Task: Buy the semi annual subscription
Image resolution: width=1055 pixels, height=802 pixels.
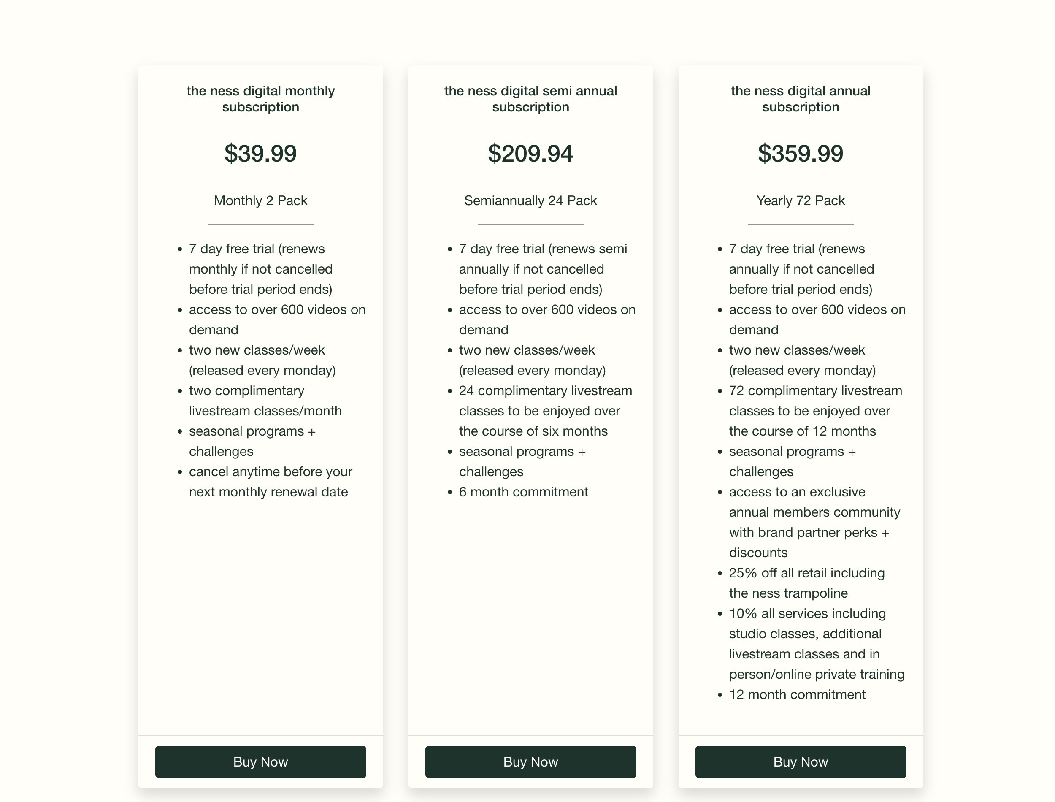Action: [530, 761]
